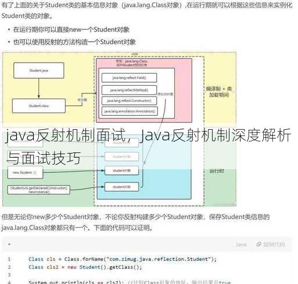Select the java.lang.annotation.Annotation[] box
This screenshot has height=284, width=298.
pyautogui.click(x=130, y=111)
